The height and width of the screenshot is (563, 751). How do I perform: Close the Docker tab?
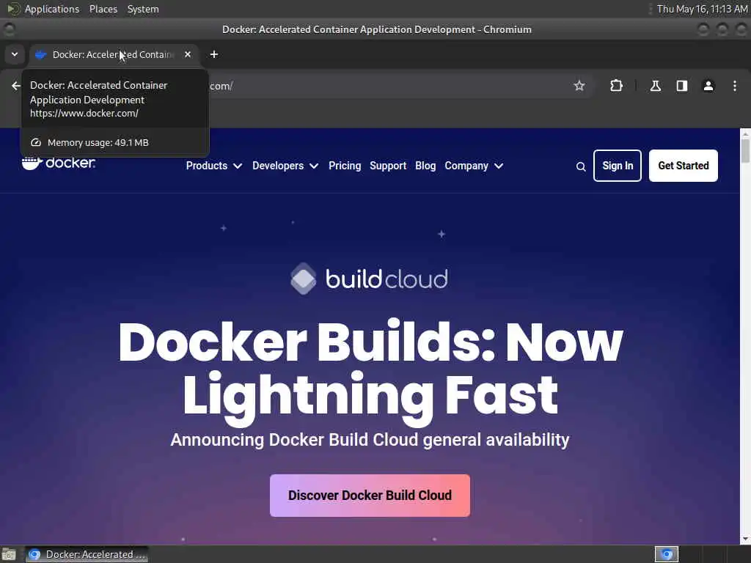pos(188,54)
